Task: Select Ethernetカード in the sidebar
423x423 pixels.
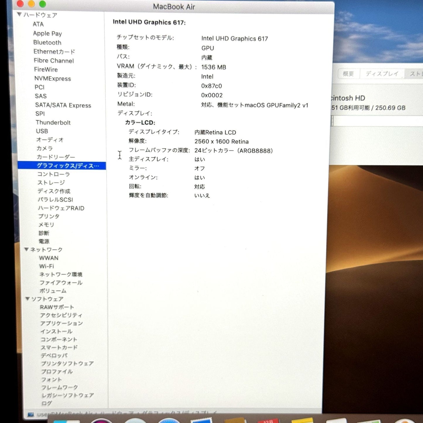Action: click(x=54, y=52)
